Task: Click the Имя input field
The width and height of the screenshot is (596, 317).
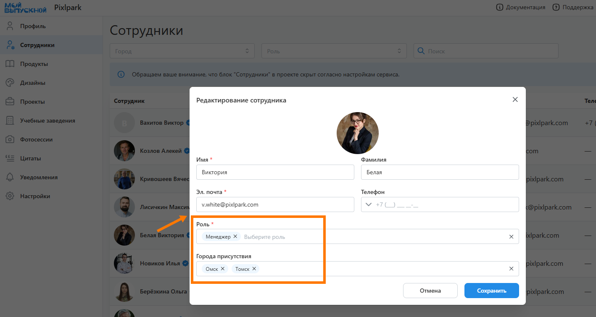Action: (x=275, y=172)
